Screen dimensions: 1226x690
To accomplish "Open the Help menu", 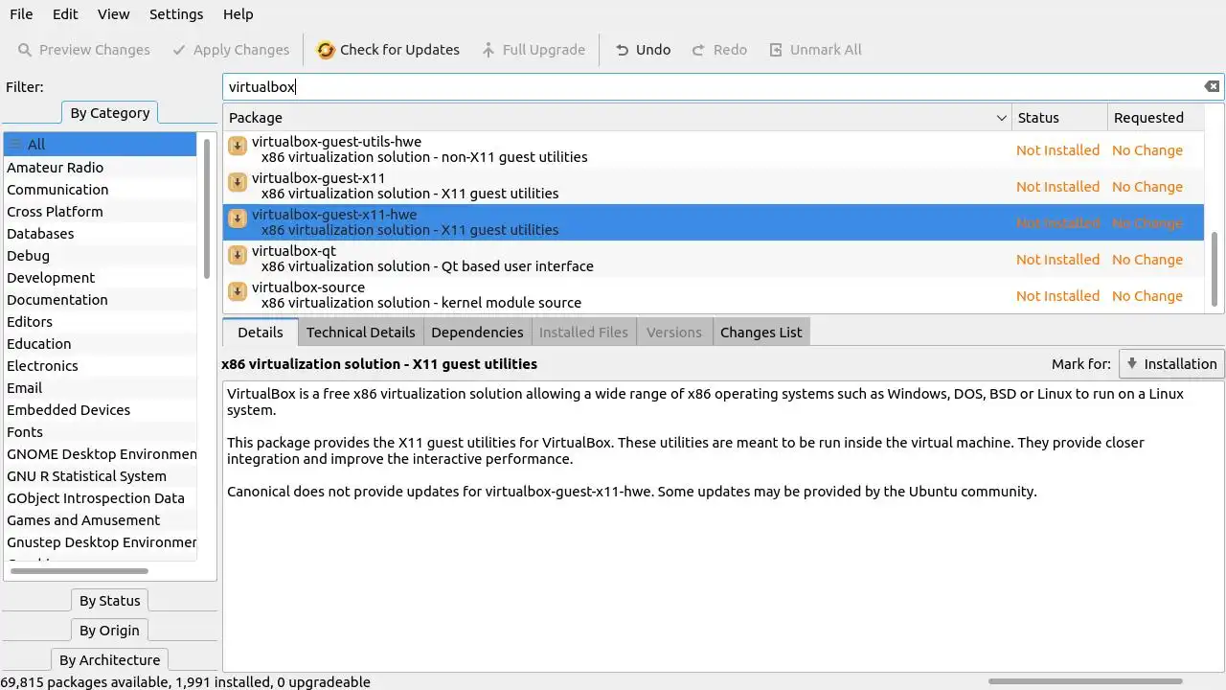I will pyautogui.click(x=238, y=14).
